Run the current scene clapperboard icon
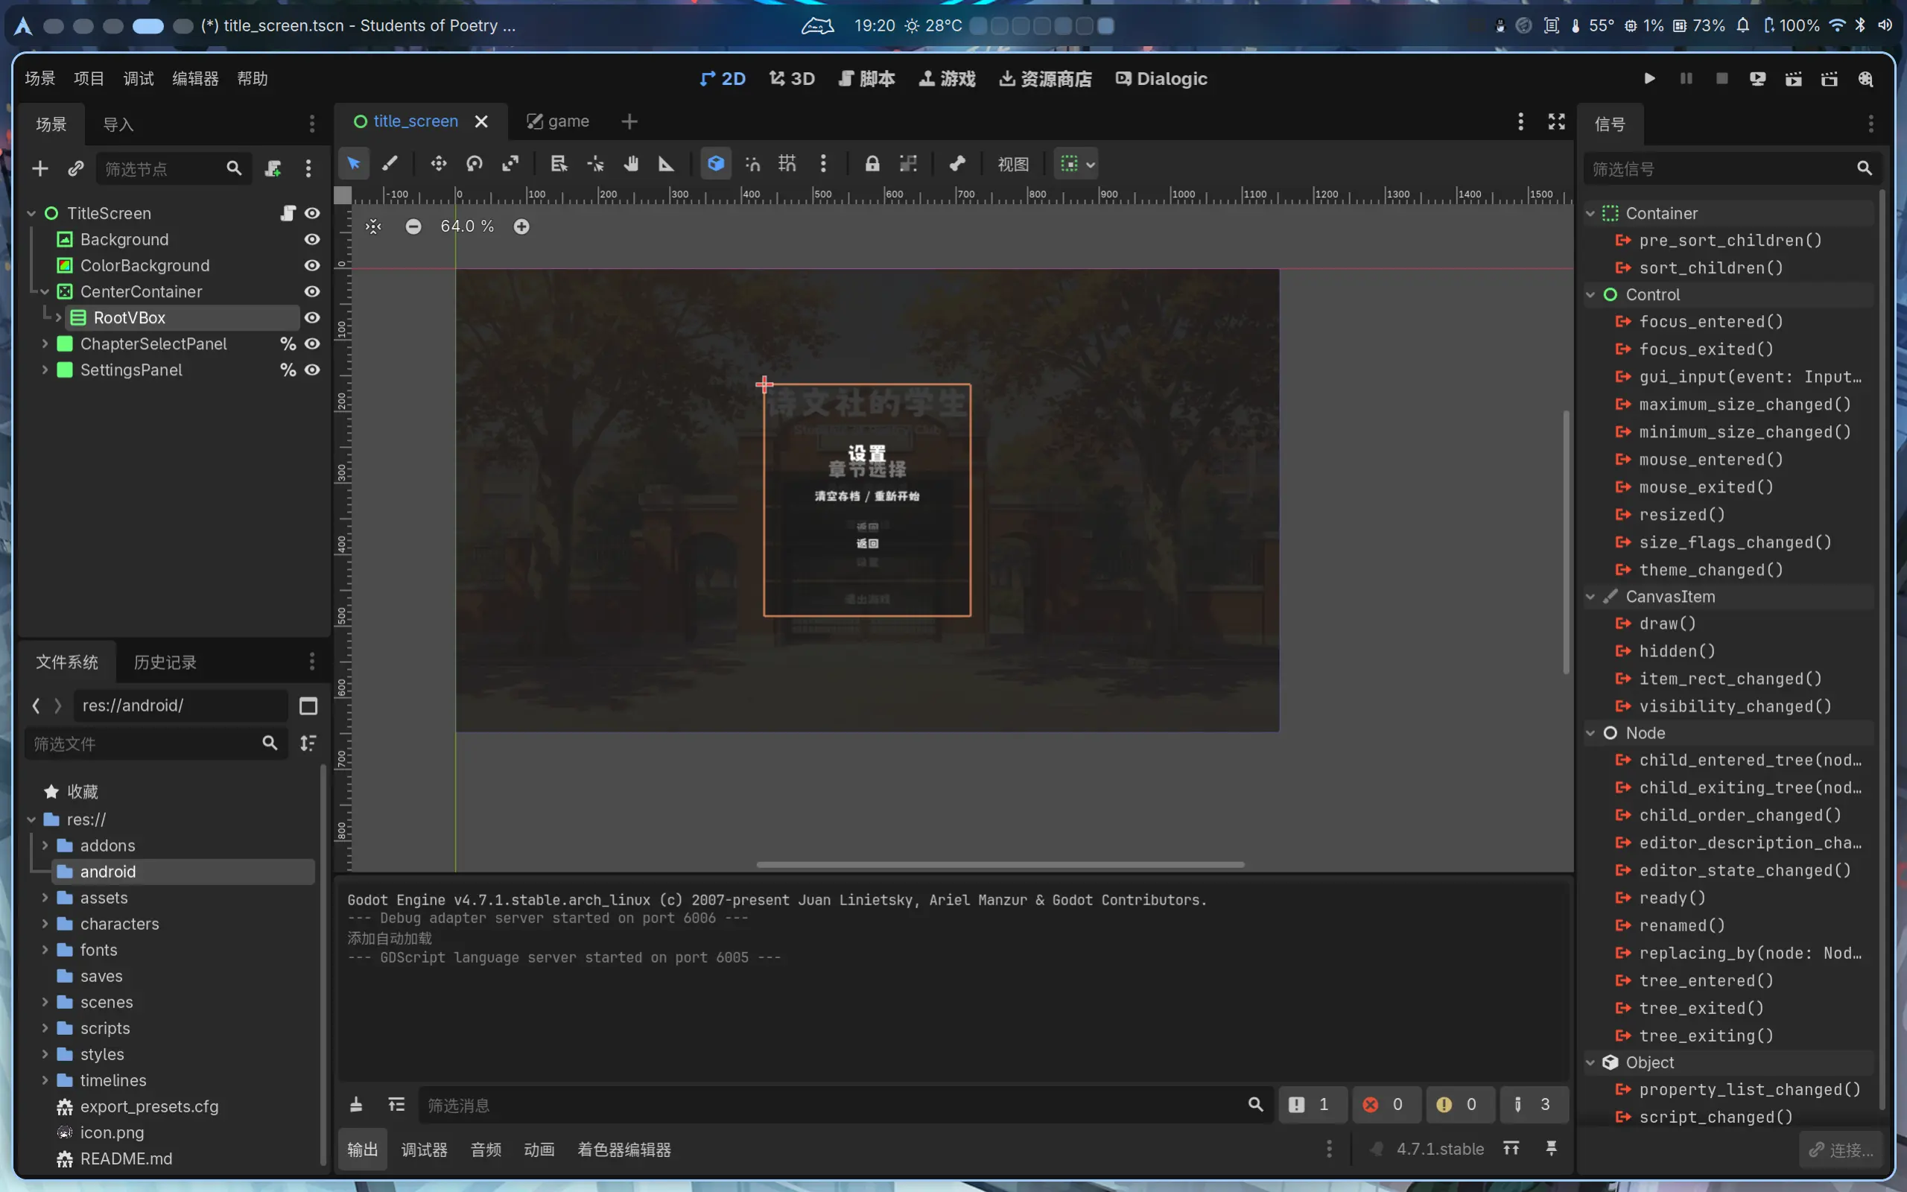 (x=1794, y=79)
